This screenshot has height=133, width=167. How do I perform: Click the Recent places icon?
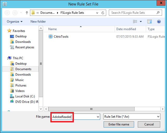click(x=12, y=47)
